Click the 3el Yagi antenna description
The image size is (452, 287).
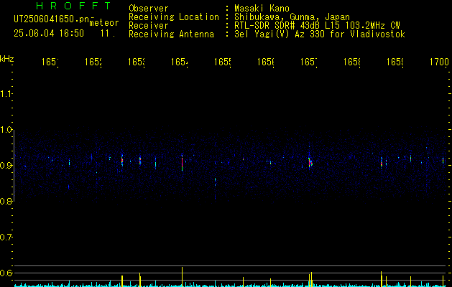320,34
